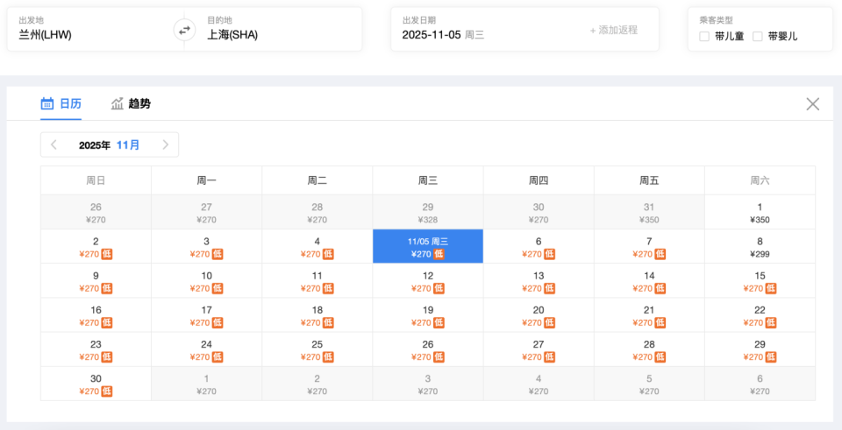Click 添加返程 to add return
Viewport: 842px width, 430px height.
tap(614, 30)
